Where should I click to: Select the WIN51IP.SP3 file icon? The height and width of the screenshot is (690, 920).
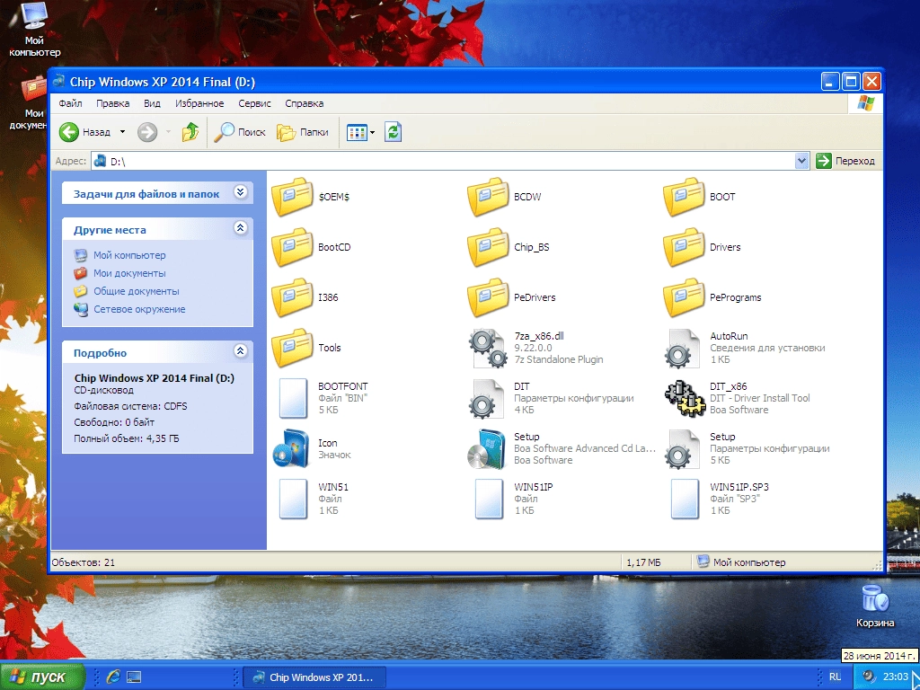pos(685,500)
